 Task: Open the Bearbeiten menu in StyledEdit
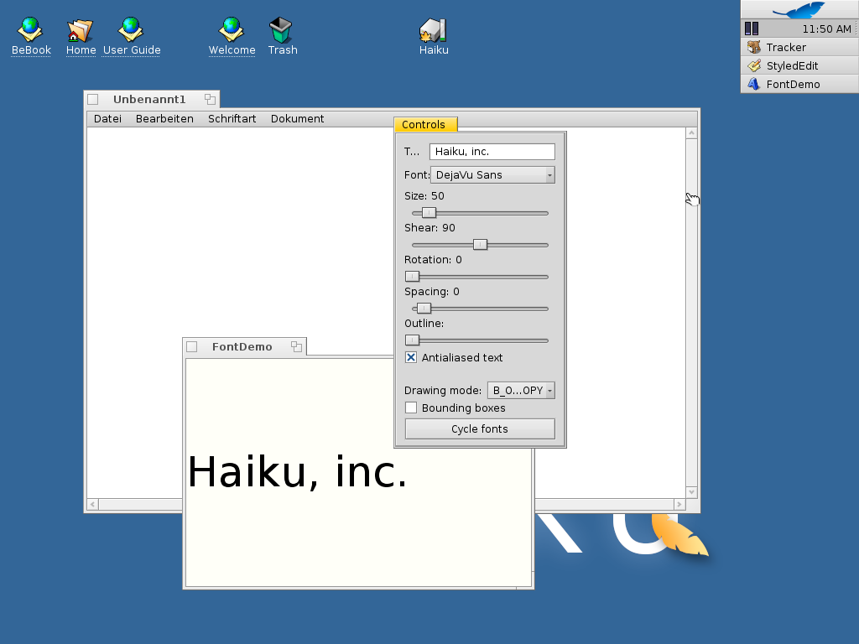[164, 119]
